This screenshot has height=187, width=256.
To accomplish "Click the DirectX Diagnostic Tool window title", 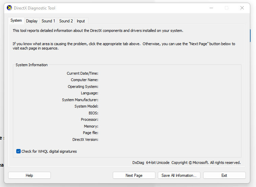I will pos(35,8).
